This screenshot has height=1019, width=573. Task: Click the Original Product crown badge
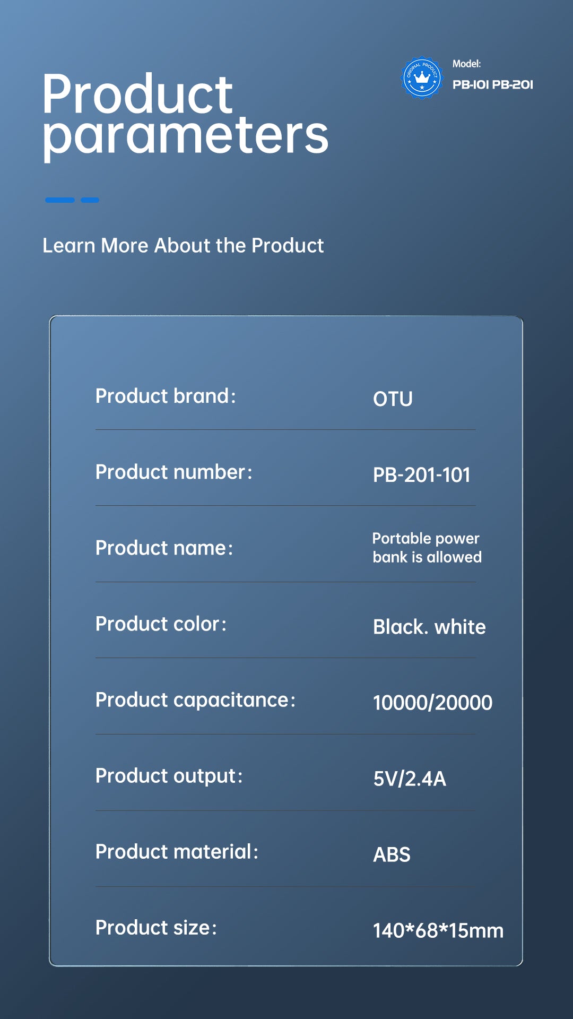[x=422, y=77]
